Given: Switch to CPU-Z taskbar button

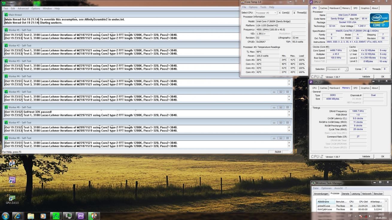Looking at the screenshot, I should click(x=81, y=216).
